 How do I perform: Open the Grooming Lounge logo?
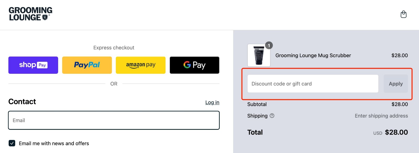(x=30, y=14)
